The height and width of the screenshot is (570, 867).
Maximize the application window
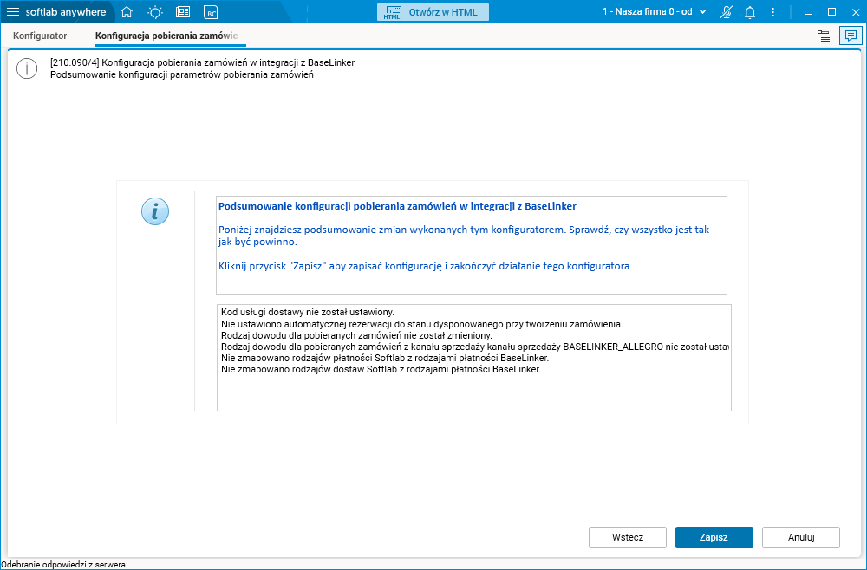[x=831, y=12]
